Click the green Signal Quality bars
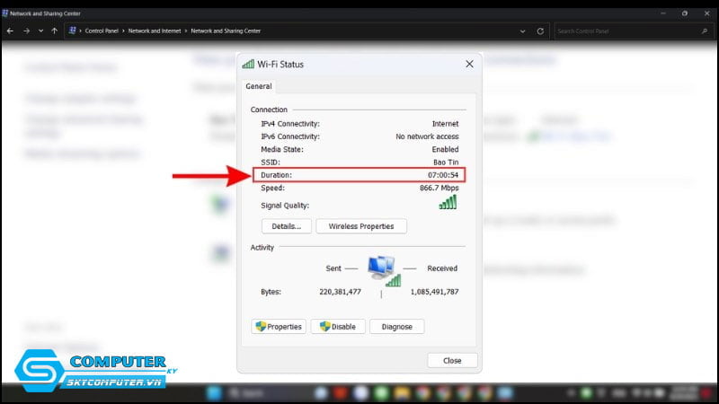Image resolution: width=719 pixels, height=404 pixels. point(447,204)
